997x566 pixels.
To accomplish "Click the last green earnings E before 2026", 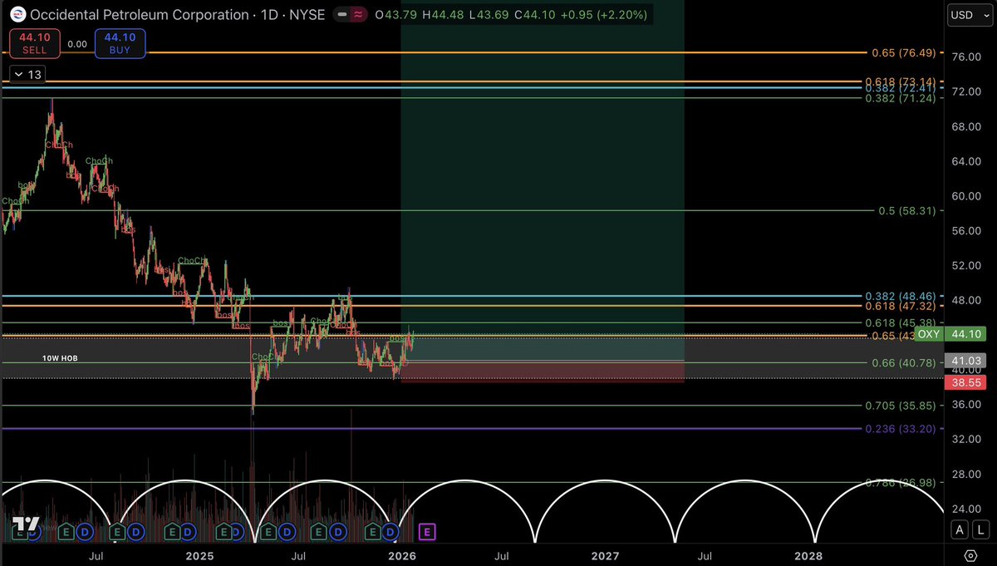I will click(373, 530).
